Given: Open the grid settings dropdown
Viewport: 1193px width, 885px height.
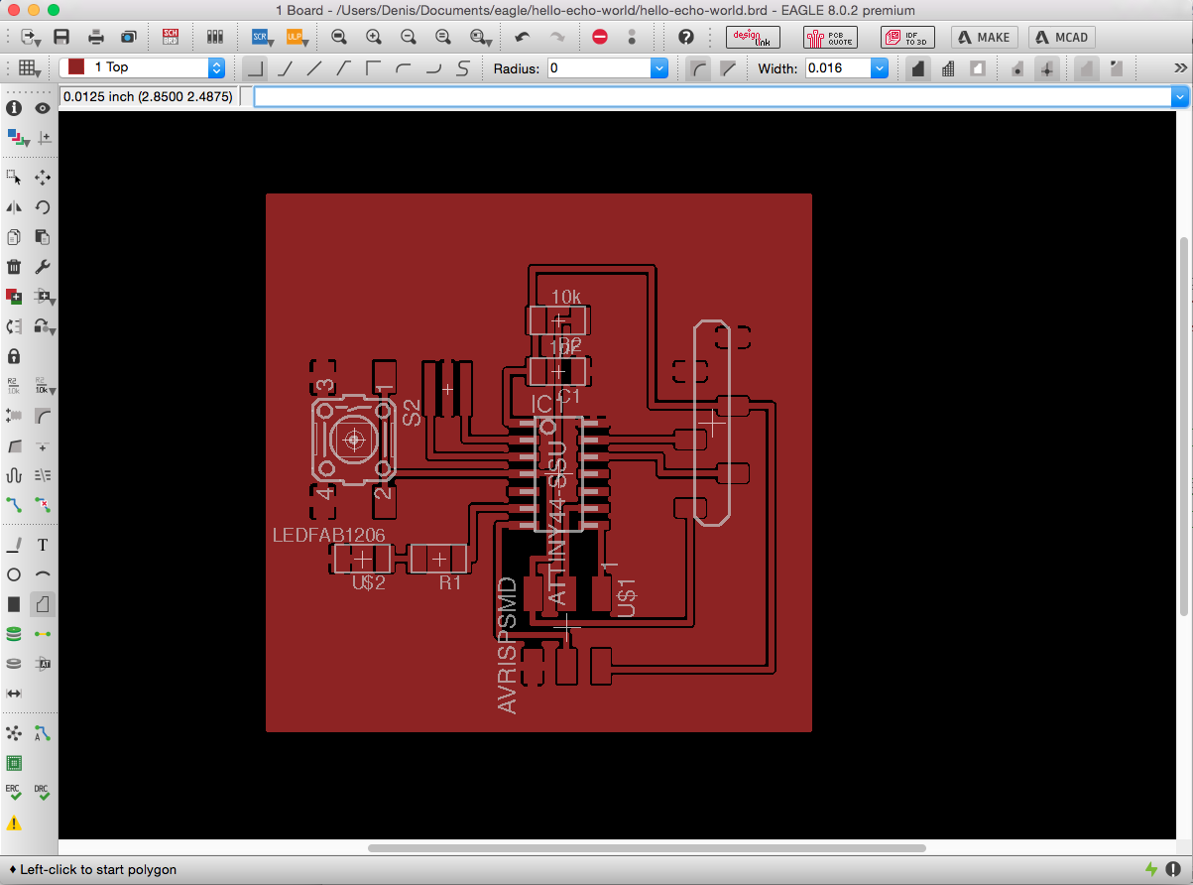Looking at the screenshot, I should (29, 68).
